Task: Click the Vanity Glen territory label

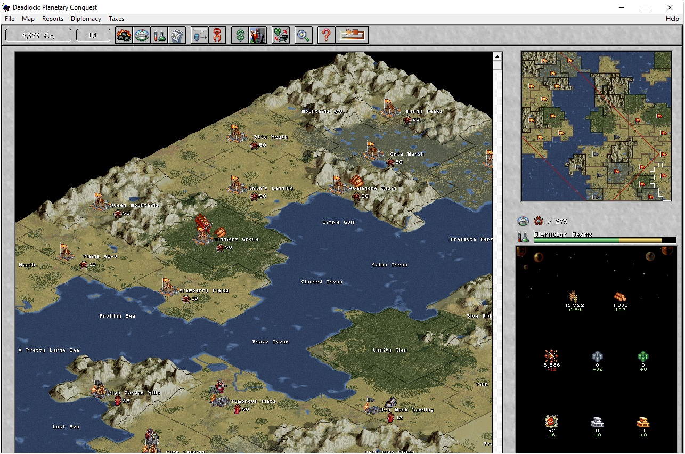Action: 390,350
